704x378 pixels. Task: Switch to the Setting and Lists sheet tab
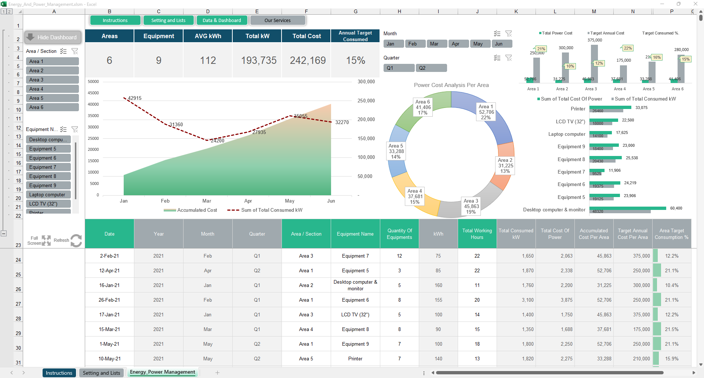(x=101, y=373)
